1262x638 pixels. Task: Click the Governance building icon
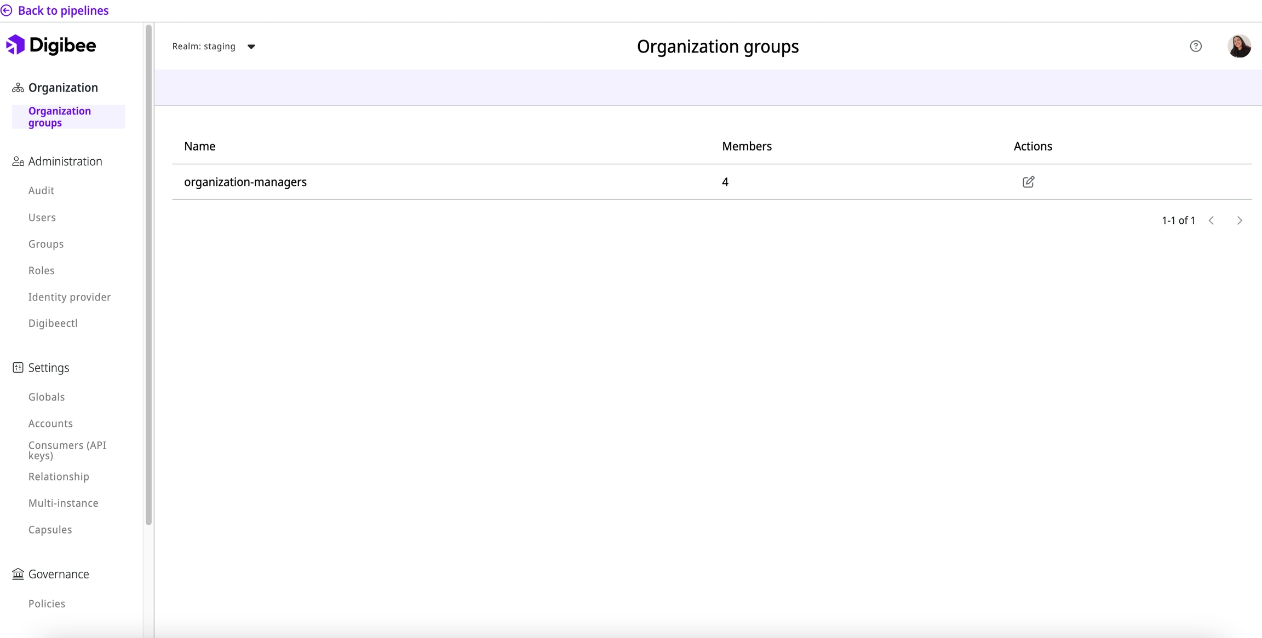18,574
